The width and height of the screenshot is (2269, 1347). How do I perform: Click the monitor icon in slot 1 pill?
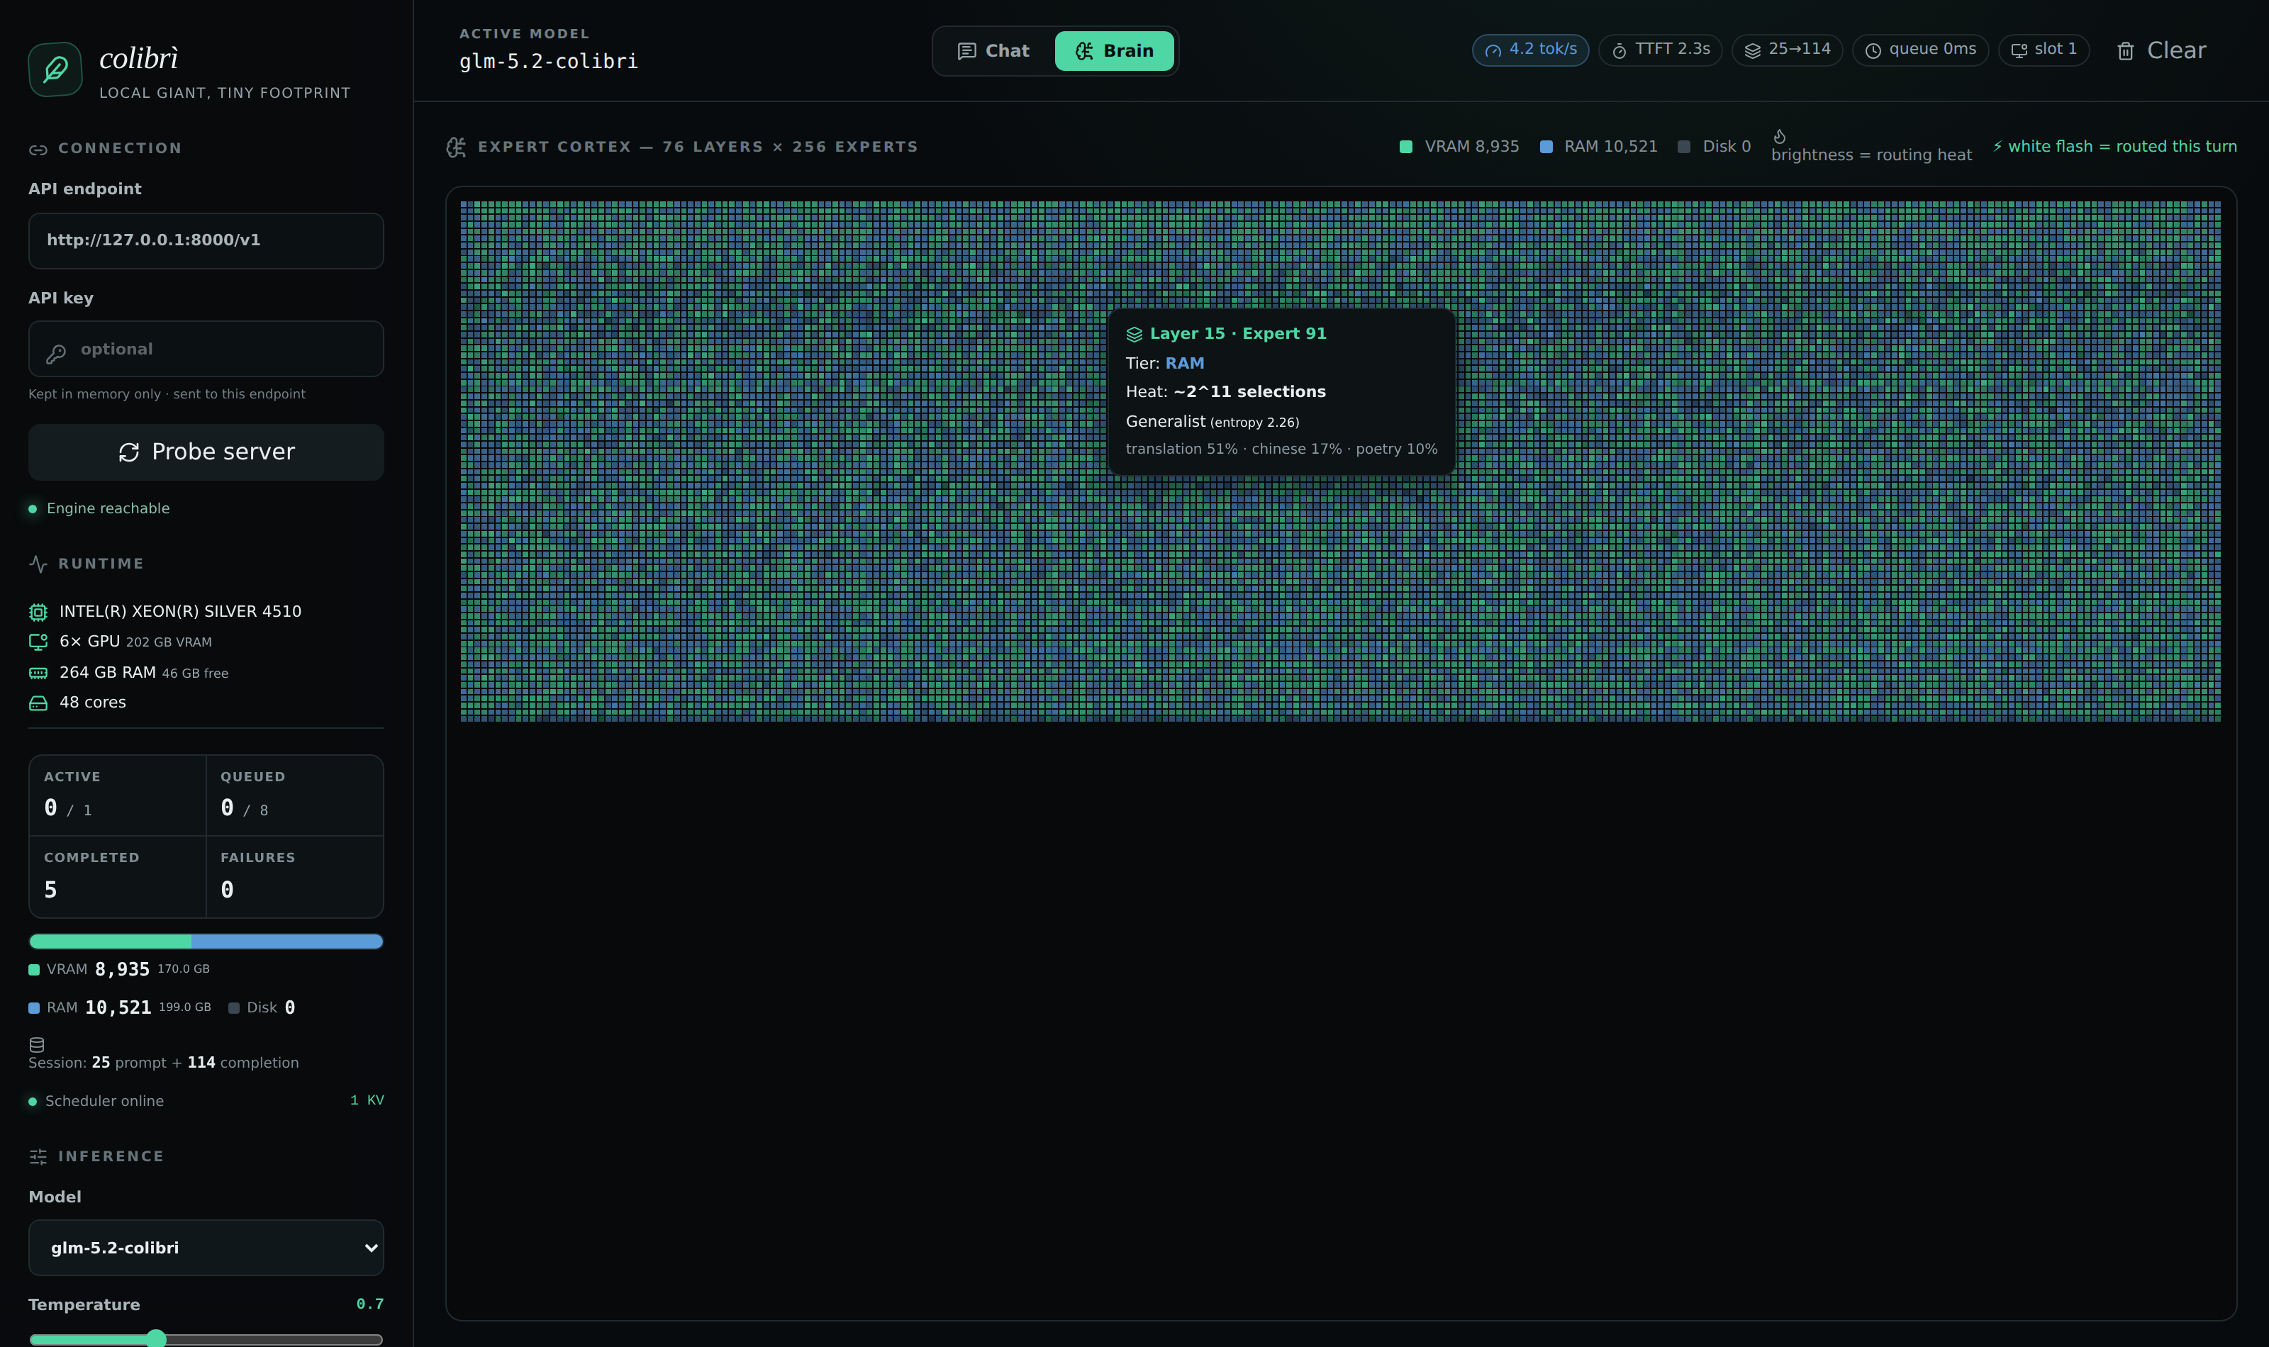[2019, 51]
